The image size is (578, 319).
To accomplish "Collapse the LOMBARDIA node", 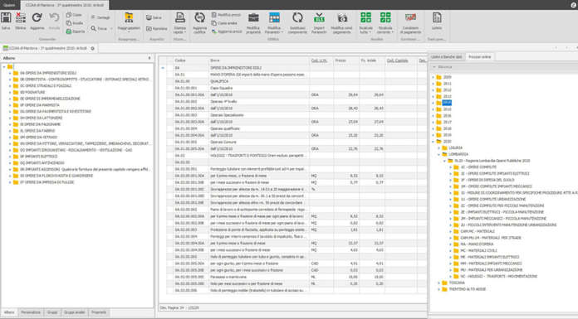I will (x=439, y=155).
